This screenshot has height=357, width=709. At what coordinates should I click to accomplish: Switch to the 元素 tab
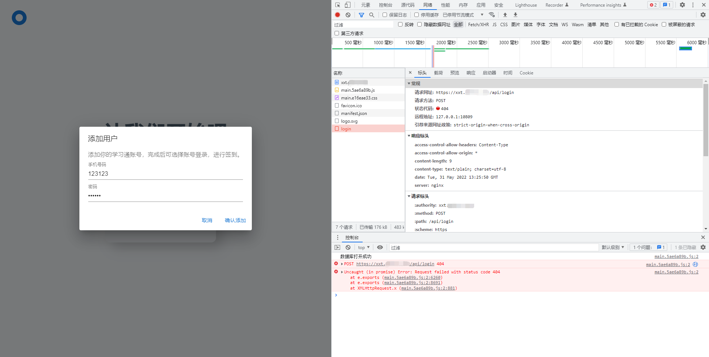coord(366,5)
